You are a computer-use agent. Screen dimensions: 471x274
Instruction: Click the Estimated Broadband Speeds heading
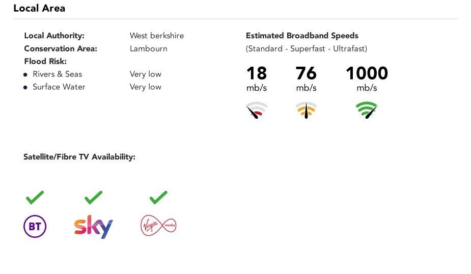click(302, 36)
